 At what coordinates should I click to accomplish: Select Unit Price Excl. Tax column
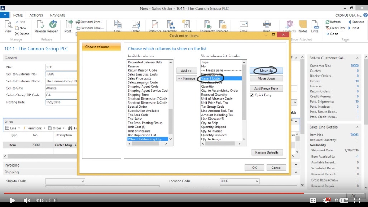click(x=215, y=102)
